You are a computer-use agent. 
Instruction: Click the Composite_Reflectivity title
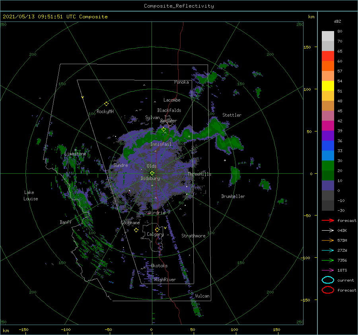coord(179,6)
